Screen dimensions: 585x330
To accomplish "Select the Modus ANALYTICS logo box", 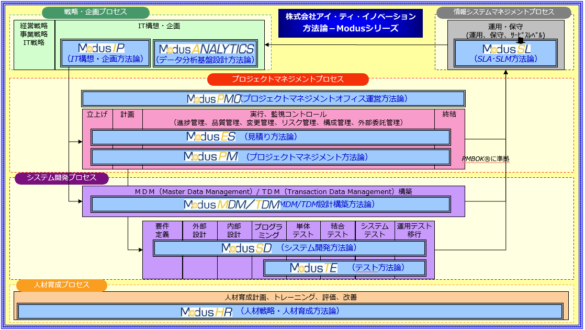I will click(x=206, y=54).
